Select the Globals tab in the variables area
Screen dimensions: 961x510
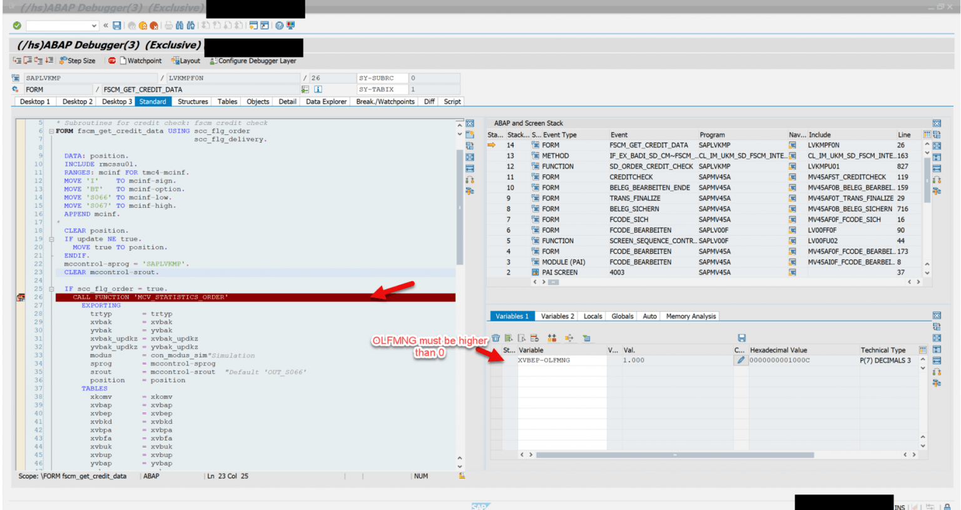tap(621, 316)
